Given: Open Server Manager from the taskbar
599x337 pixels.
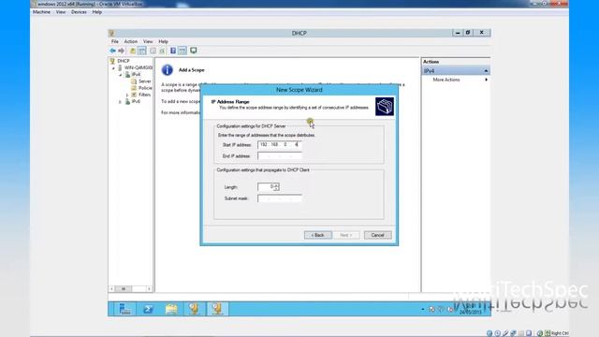Looking at the screenshot, I should [124, 309].
